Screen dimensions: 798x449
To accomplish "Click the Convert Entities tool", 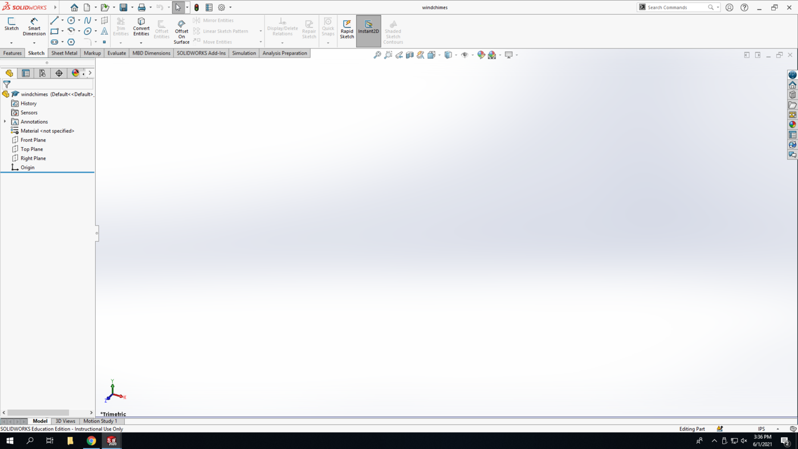I will [141, 26].
